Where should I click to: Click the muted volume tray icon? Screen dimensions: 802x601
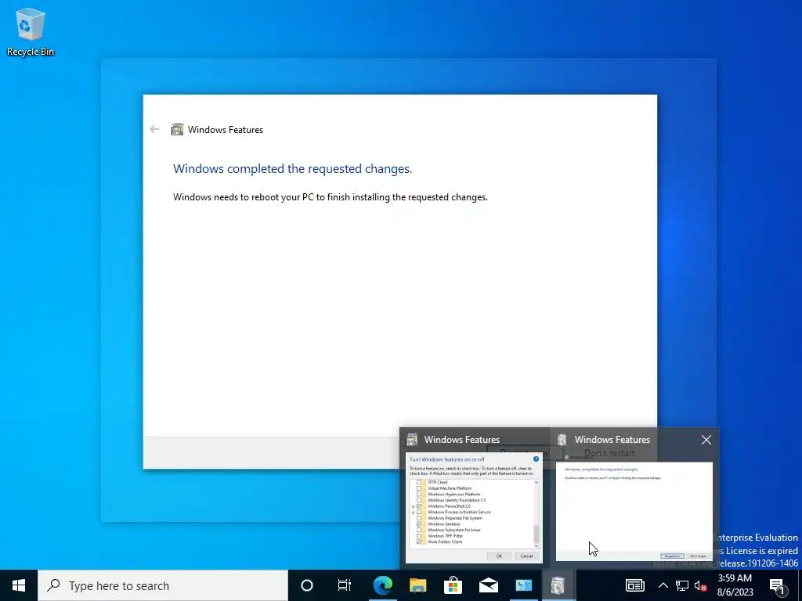pyautogui.click(x=701, y=585)
